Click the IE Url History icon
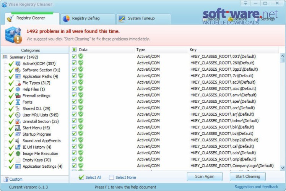The width and height of the screenshot is (286, 191). click(18, 147)
